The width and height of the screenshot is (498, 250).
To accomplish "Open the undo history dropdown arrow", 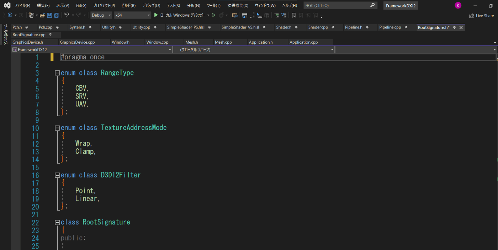I will point(73,15).
